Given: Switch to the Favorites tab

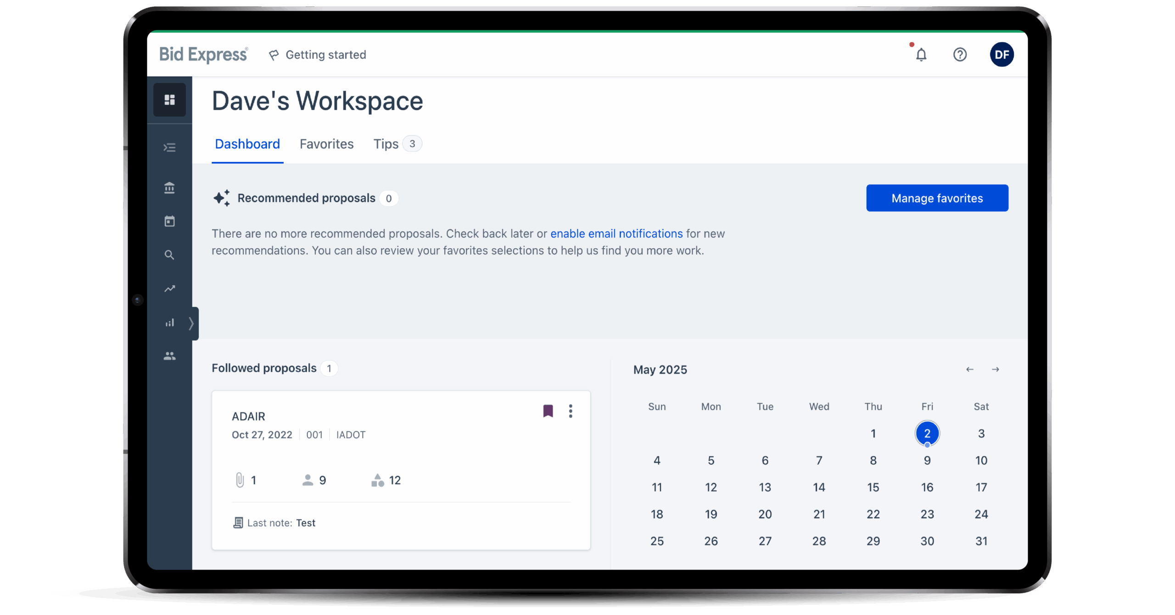Looking at the screenshot, I should pyautogui.click(x=326, y=144).
